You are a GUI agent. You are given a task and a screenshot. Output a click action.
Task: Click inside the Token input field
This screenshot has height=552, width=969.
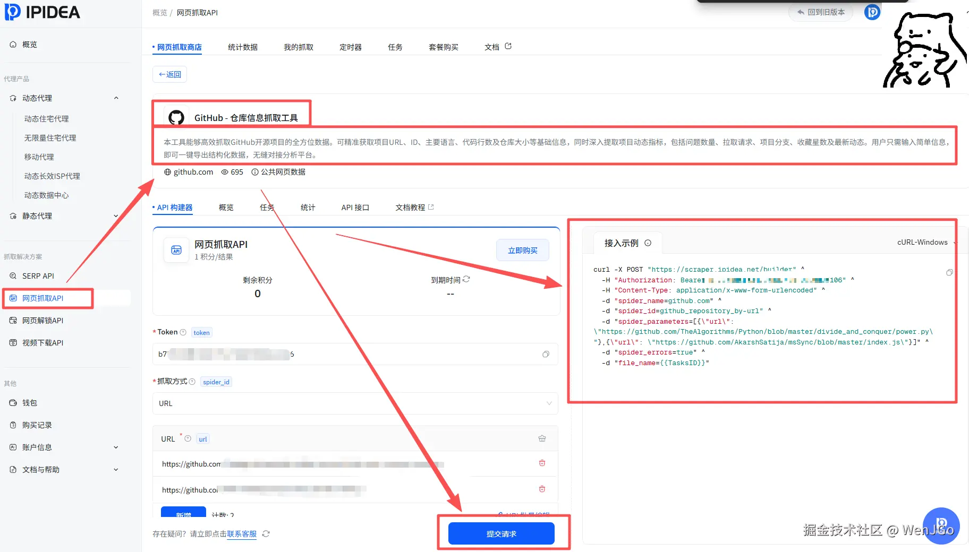[x=319, y=354]
